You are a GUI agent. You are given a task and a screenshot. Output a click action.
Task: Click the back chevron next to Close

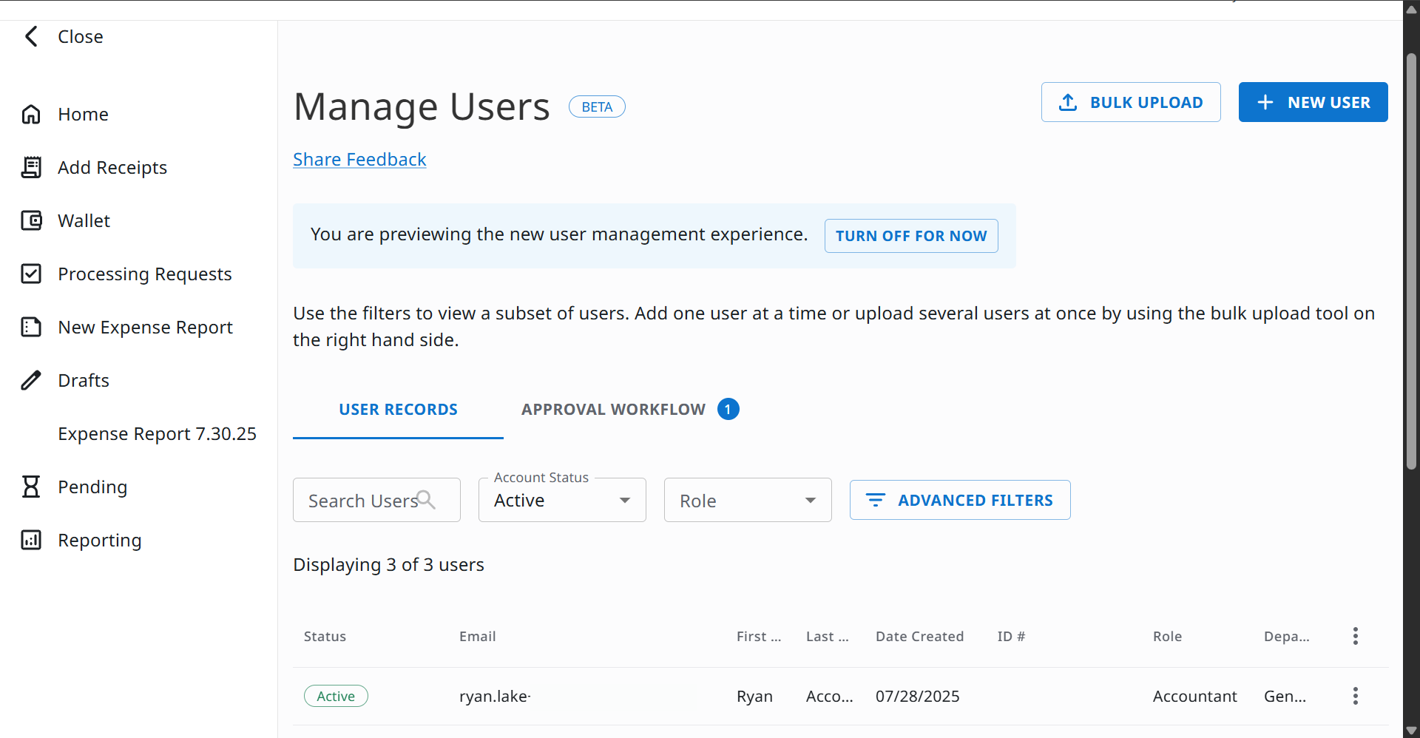[x=30, y=35]
